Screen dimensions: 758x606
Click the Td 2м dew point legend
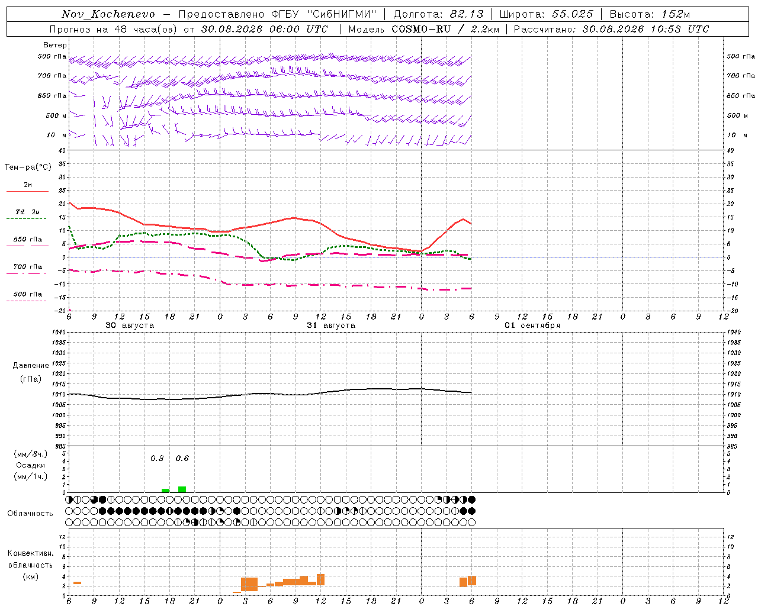[27, 214]
